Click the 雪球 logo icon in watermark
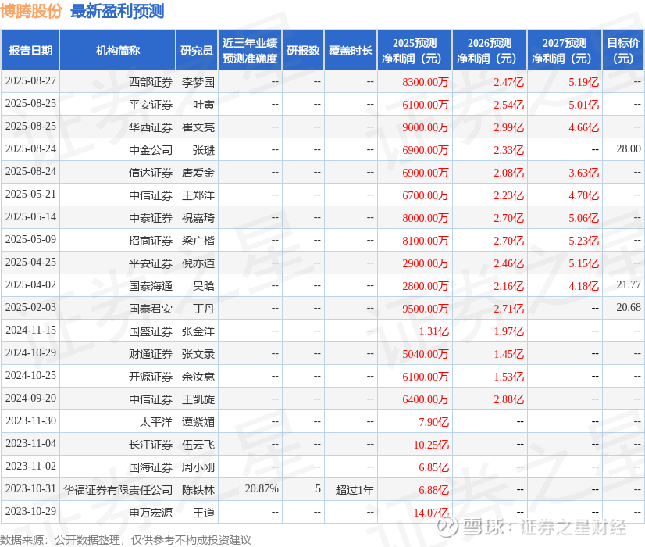 (x=447, y=527)
